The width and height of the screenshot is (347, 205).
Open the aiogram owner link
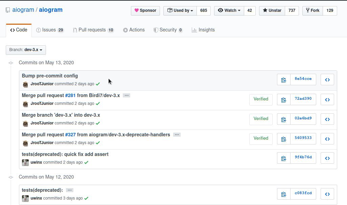click(23, 10)
